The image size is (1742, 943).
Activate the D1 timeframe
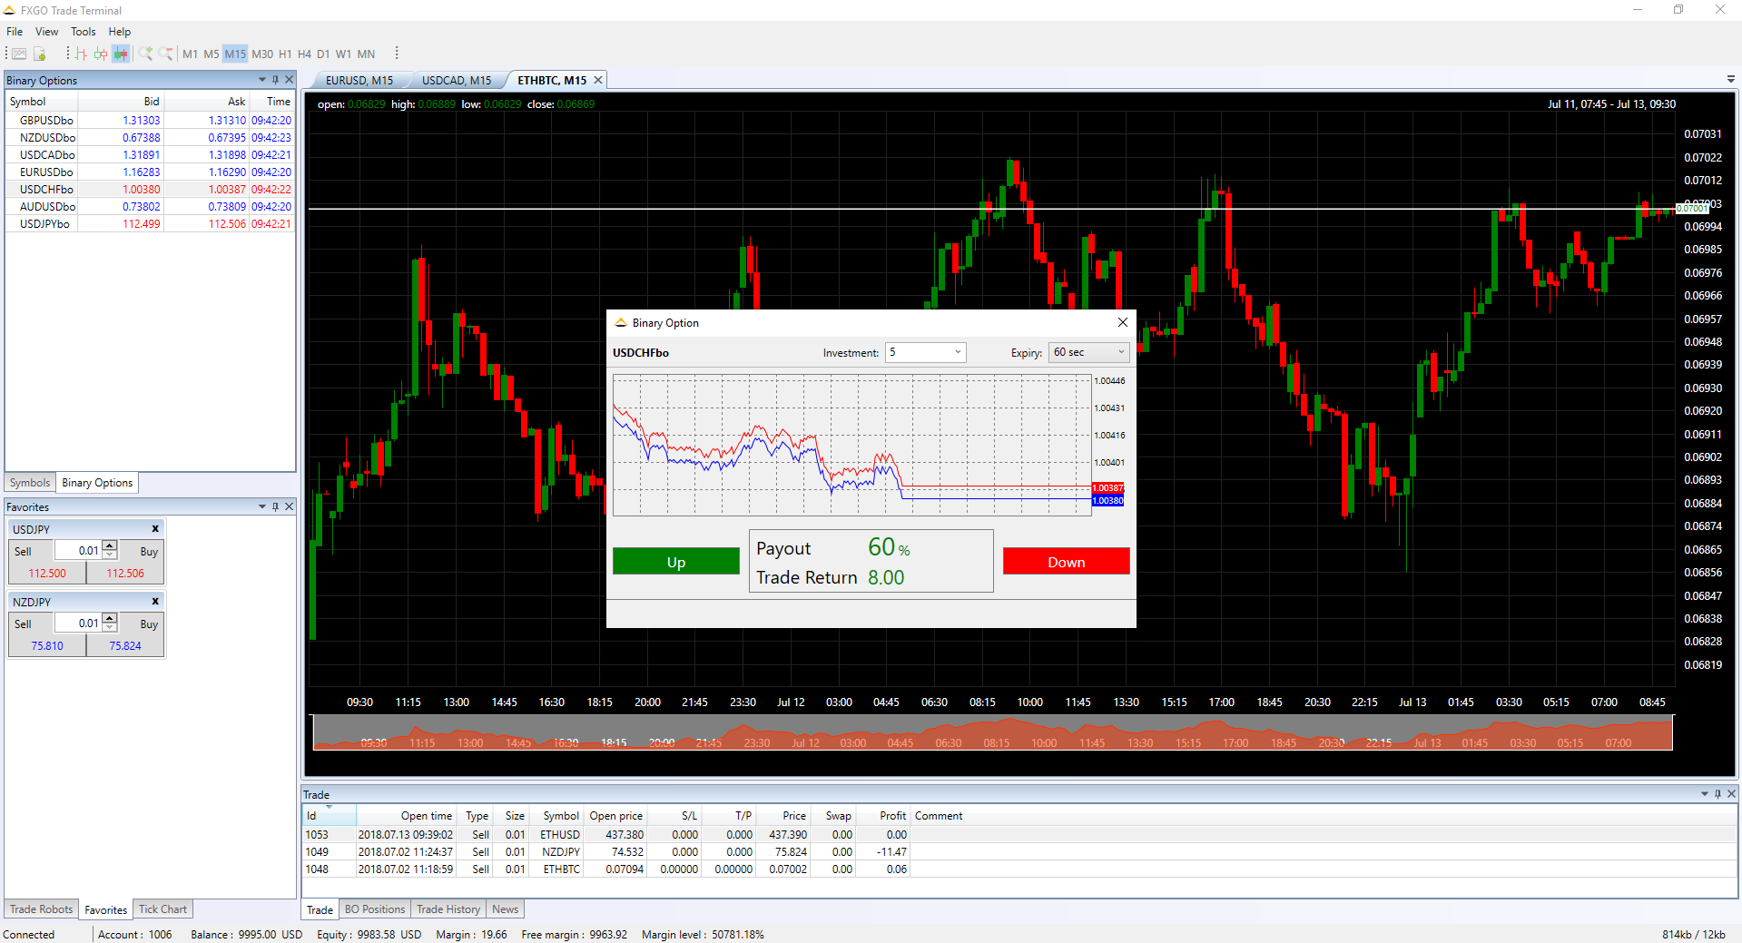(x=323, y=54)
